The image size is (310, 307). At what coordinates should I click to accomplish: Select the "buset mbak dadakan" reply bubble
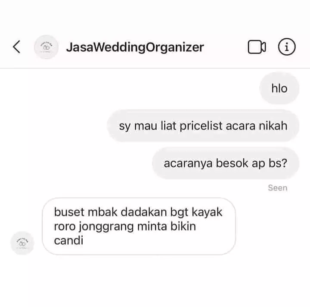click(x=139, y=226)
